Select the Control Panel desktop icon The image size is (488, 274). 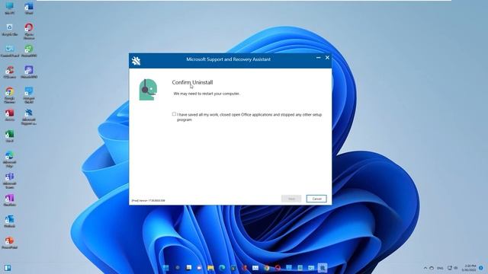pyautogui.click(x=10, y=51)
